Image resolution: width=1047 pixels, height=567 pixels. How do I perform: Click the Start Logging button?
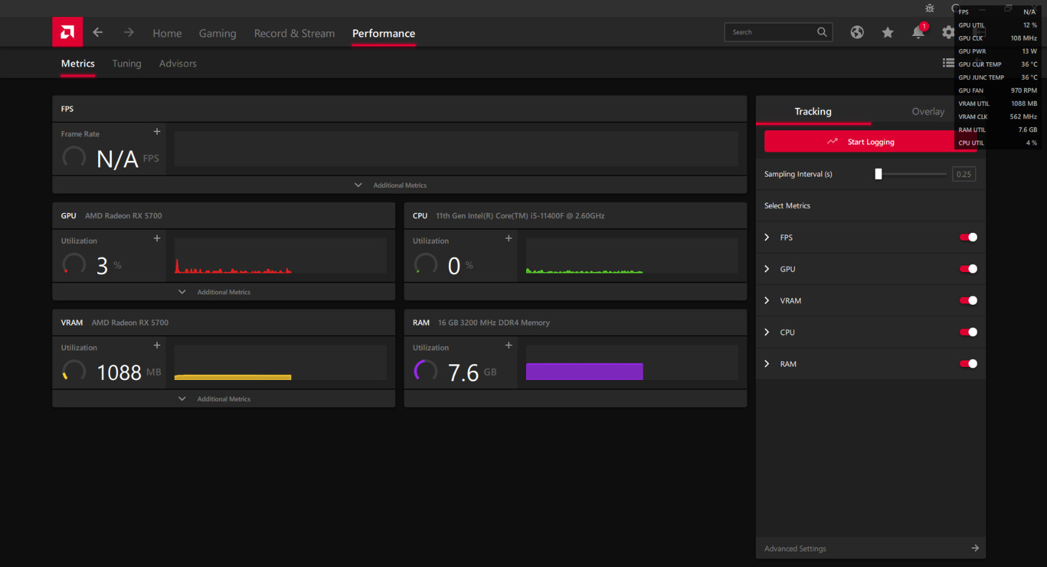click(870, 142)
